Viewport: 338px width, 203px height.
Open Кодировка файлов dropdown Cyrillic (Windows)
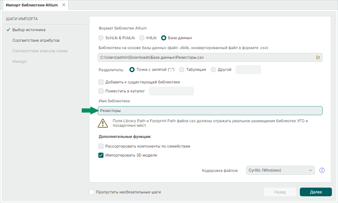280,170
